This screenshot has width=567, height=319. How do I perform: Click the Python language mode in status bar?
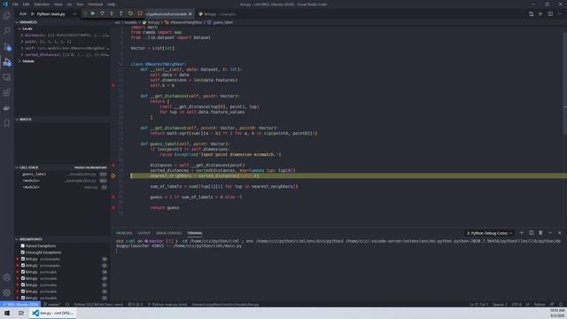pos(540,305)
